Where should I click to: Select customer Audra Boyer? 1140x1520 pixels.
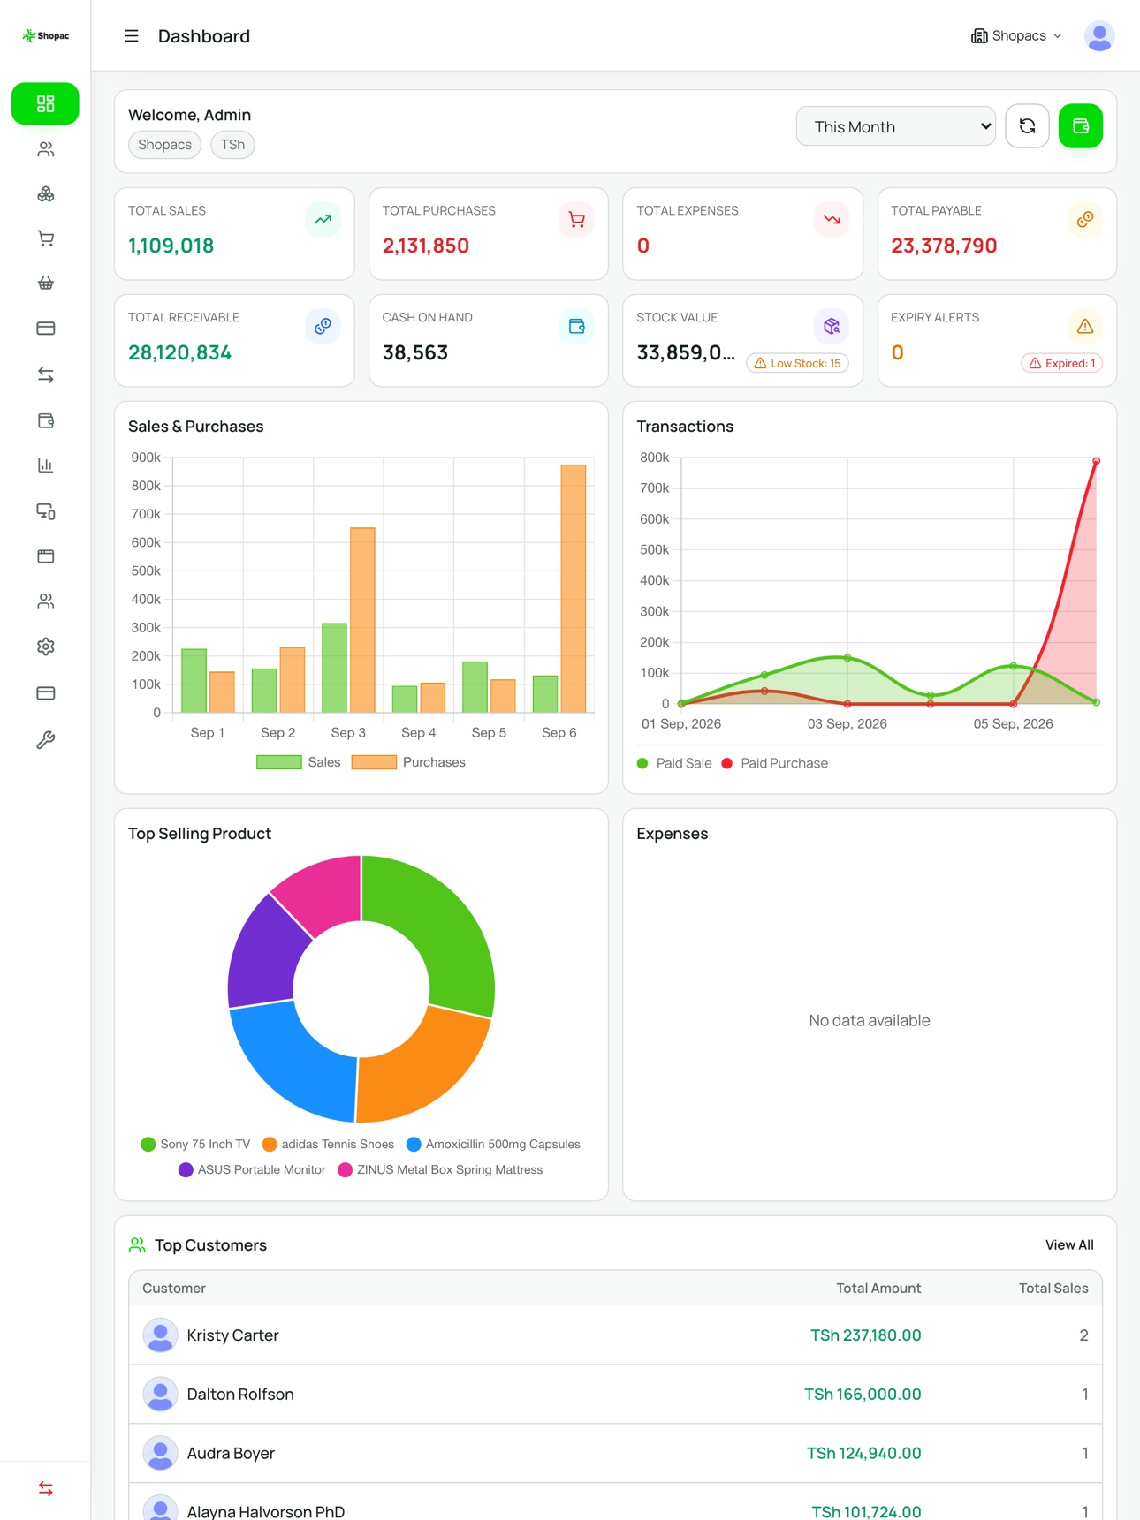(x=615, y=1454)
